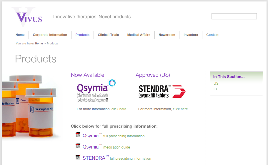Click 'Products' in the breadcrumb
Viewport: 268px width, 165px height.
53,44
